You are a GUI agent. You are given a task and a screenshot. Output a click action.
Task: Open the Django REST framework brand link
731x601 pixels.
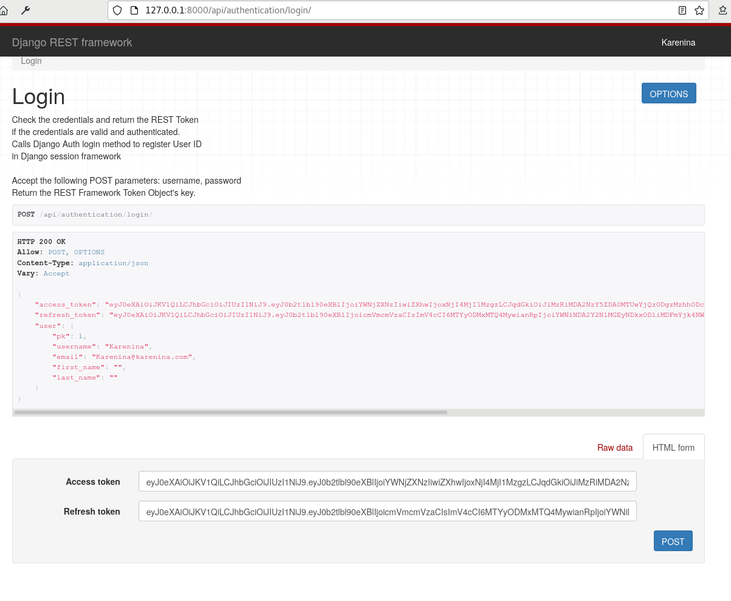click(72, 43)
